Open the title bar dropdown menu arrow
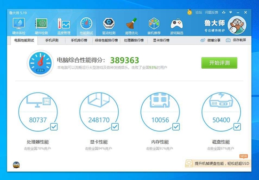 coord(231,12)
